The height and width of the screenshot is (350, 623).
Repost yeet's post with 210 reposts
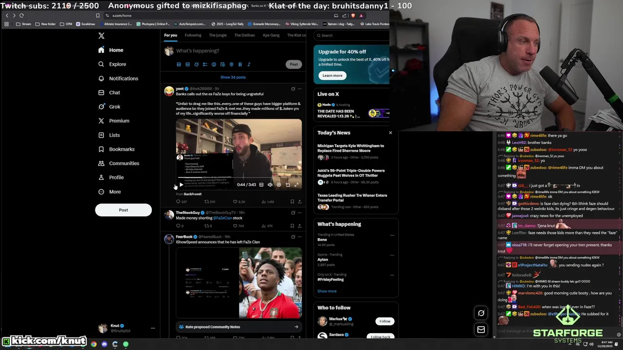(210, 202)
